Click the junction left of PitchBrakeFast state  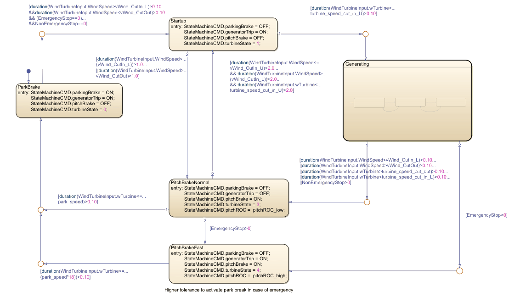coord(40,263)
